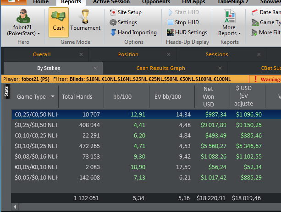Open More Reports icon
Image resolution: width=281 pixels, height=212 pixels.
[x=229, y=16]
